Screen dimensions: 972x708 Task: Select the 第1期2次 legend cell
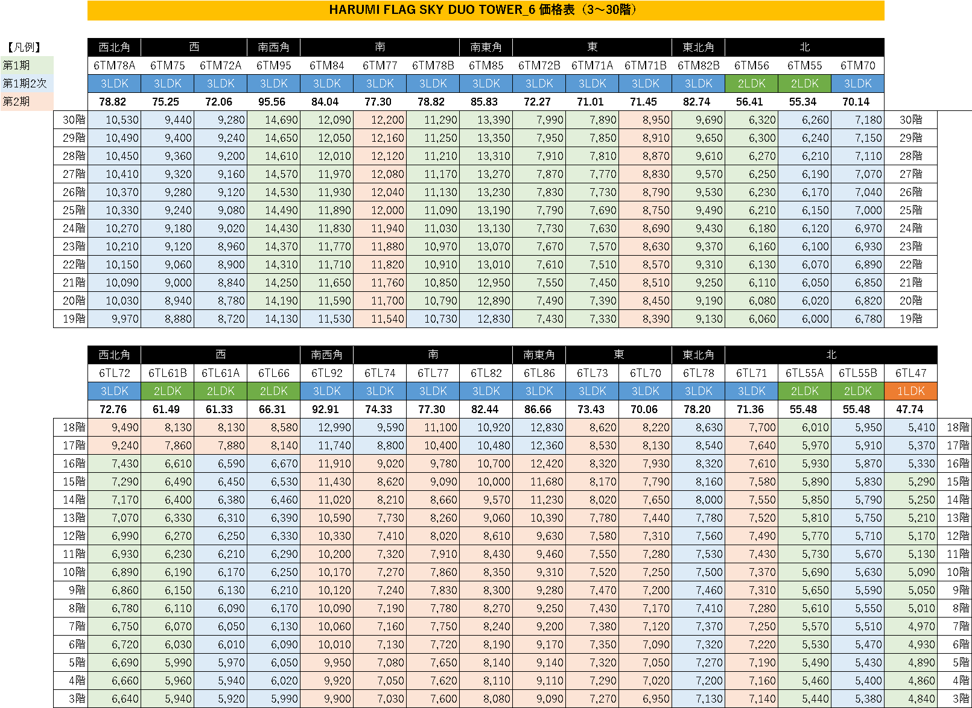tap(27, 83)
